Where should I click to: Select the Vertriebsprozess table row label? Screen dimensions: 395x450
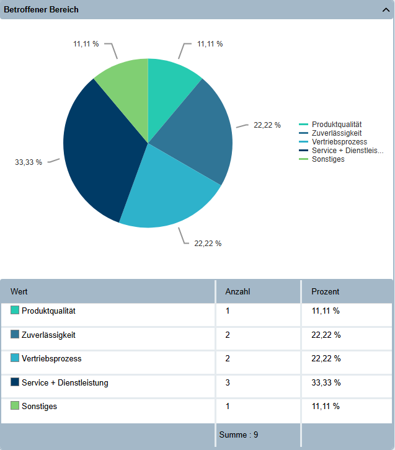pyautogui.click(x=51, y=359)
